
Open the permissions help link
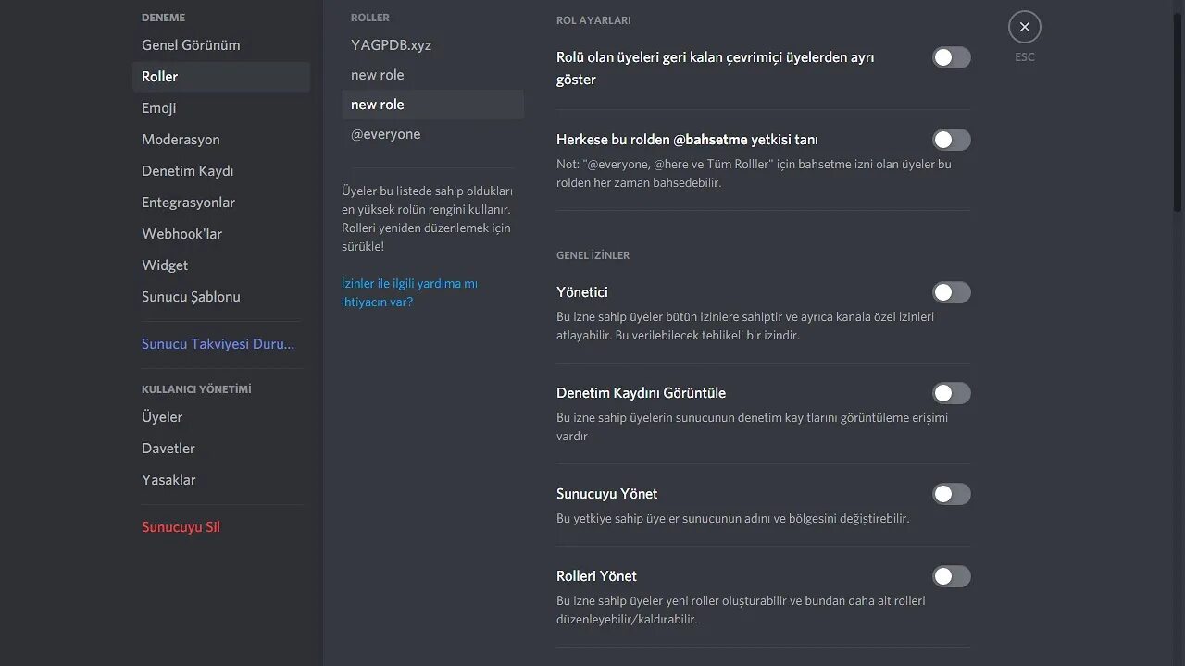[x=409, y=292]
